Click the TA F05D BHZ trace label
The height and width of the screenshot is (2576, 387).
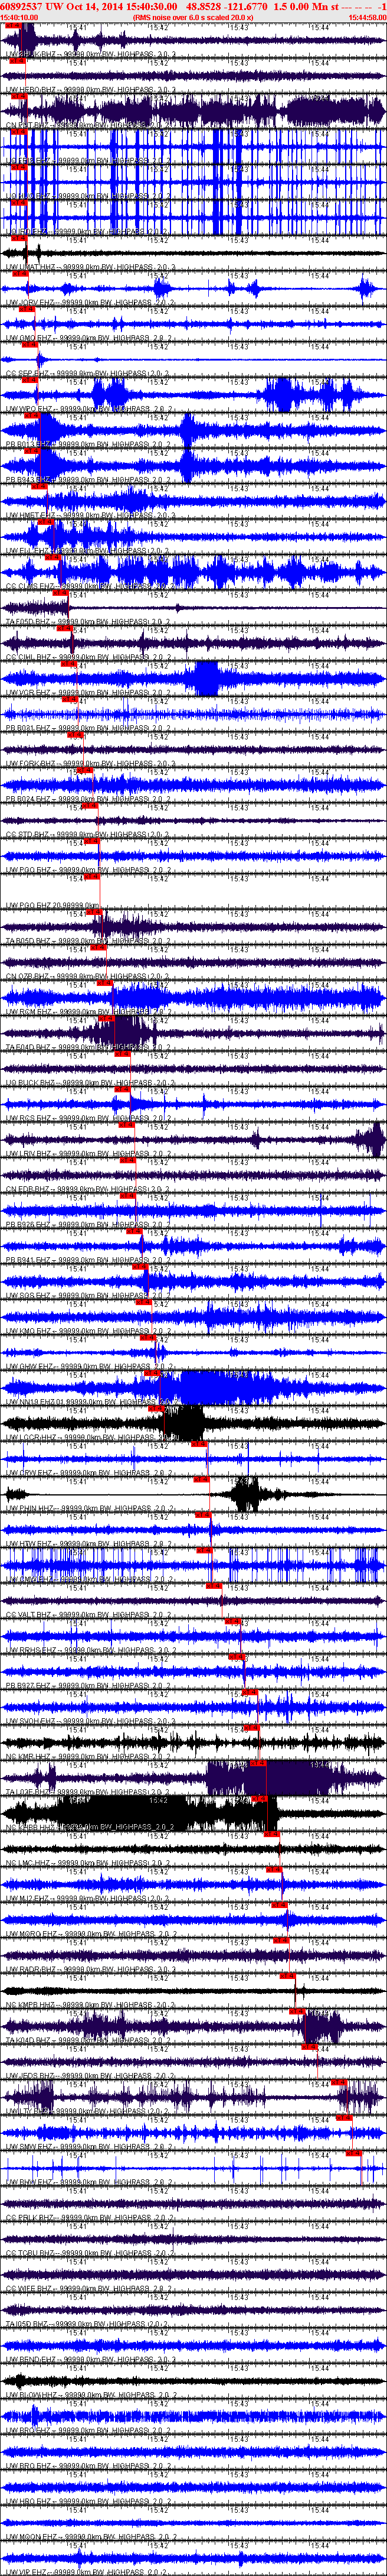pyautogui.click(x=91, y=621)
